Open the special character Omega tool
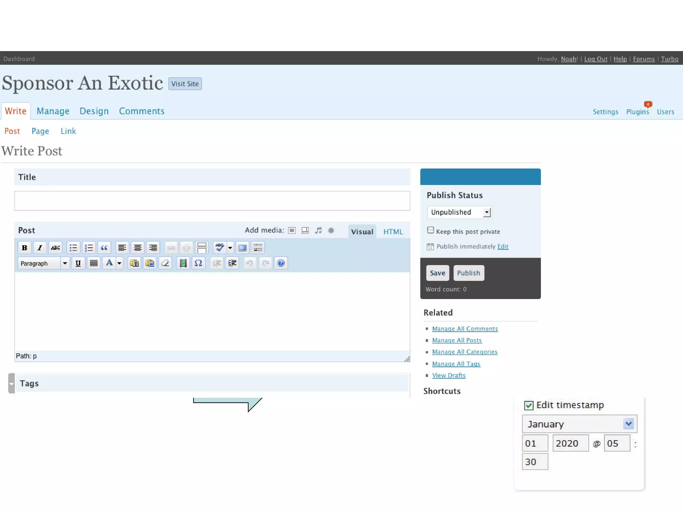This screenshot has height=512, width=683. [x=198, y=263]
